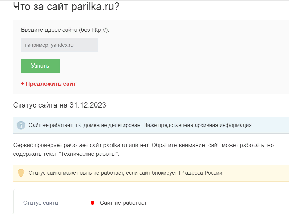Click the Сайт не работает status text

123,203
